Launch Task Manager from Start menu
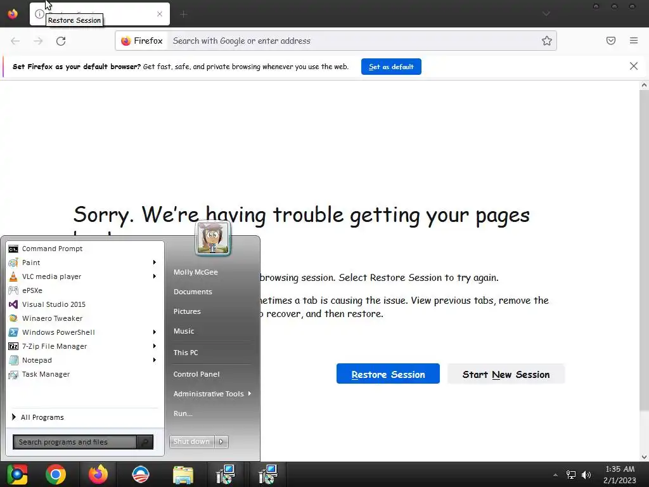 (83, 374)
